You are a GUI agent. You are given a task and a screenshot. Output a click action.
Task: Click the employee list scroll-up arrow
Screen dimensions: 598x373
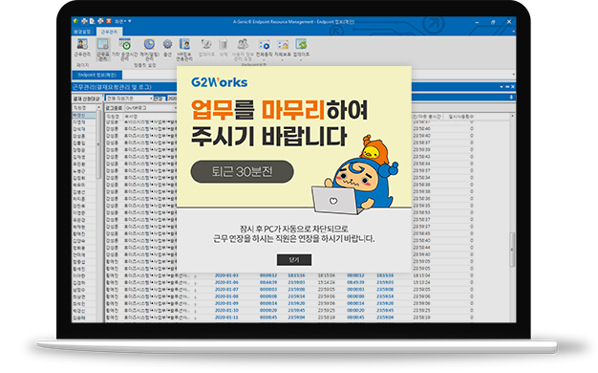[98, 108]
